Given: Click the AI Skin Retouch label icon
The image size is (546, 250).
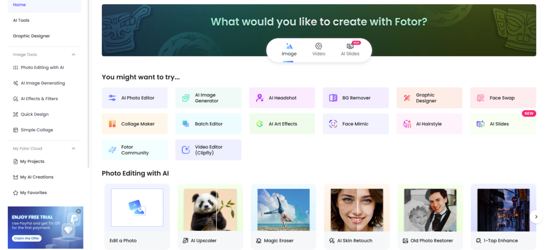Looking at the screenshot, I should 332,241.
